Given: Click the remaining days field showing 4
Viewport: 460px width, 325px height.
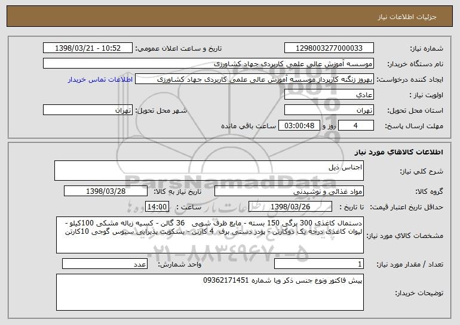Looking at the screenshot, I should coord(356,126).
